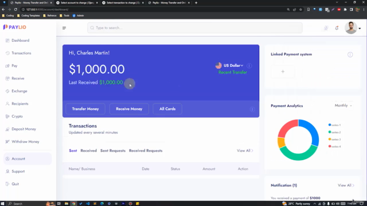Click the Name/ Business column header
Screen dimensions: 367x206
coord(82,169)
